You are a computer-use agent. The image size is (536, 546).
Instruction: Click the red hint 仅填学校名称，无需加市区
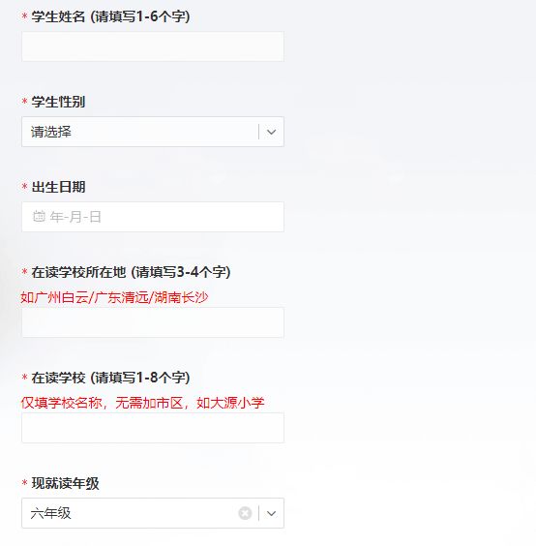tap(102, 403)
